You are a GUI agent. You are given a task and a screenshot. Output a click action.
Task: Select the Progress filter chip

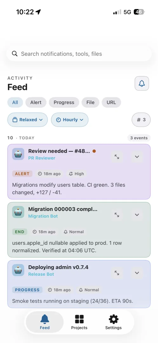[64, 102]
